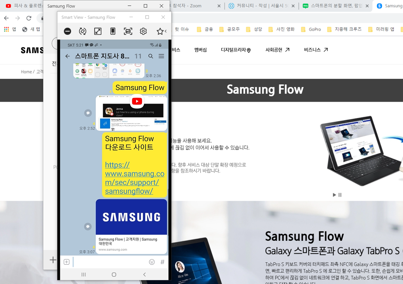Close the 커뮤니티 - 작성 tab
Viewport: 403px width, 284px height.
(x=293, y=6)
